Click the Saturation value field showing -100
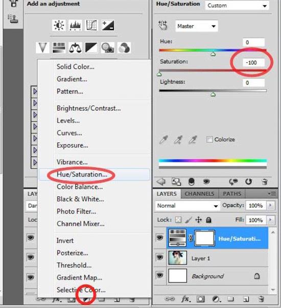Image resolution: width=281 pixels, height=308 pixels. (x=253, y=63)
